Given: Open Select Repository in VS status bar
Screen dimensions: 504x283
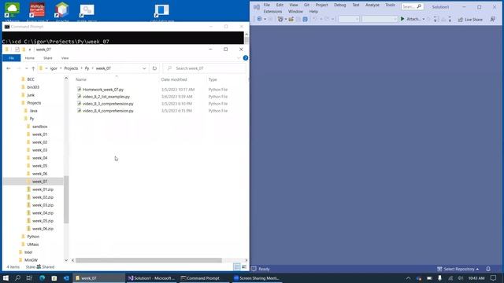Looking at the screenshot, I should [x=458, y=269].
